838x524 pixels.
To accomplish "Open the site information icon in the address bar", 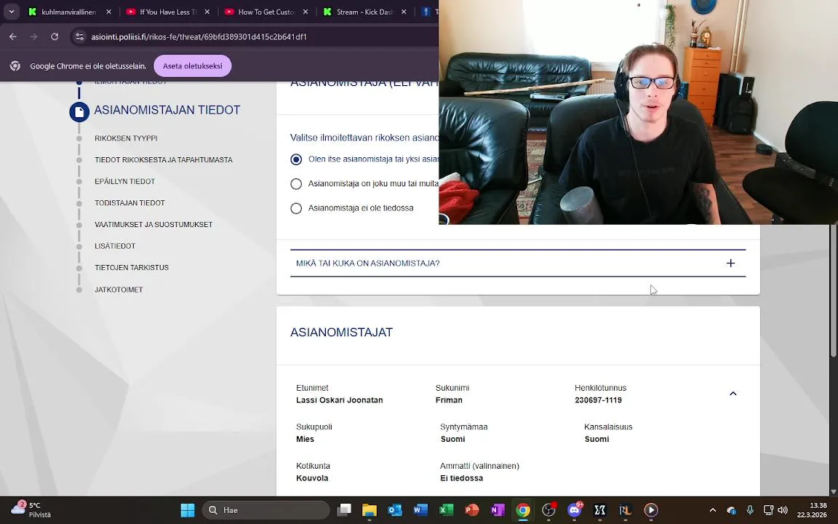I will (x=79, y=36).
